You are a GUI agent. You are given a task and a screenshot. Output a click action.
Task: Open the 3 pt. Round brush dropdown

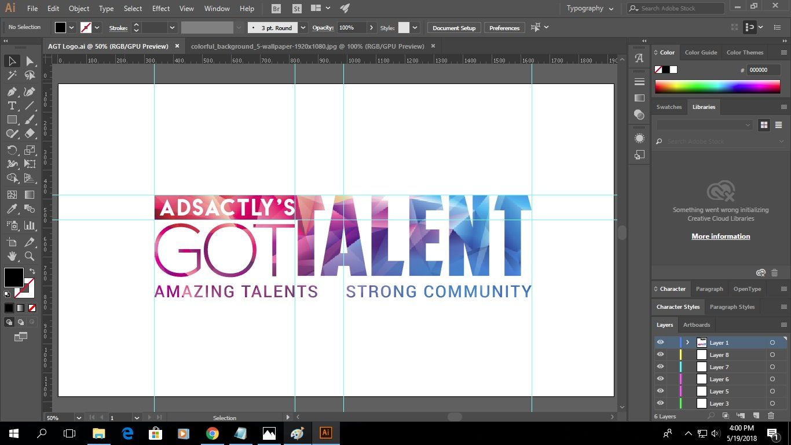303,27
